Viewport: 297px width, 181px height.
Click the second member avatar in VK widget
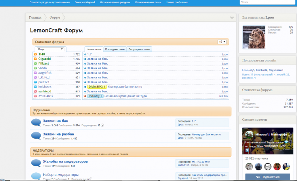[258, 167]
